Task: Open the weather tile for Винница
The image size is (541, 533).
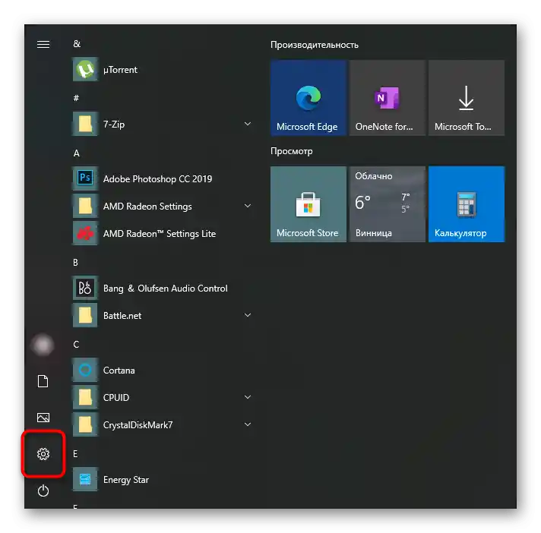Action: [387, 204]
